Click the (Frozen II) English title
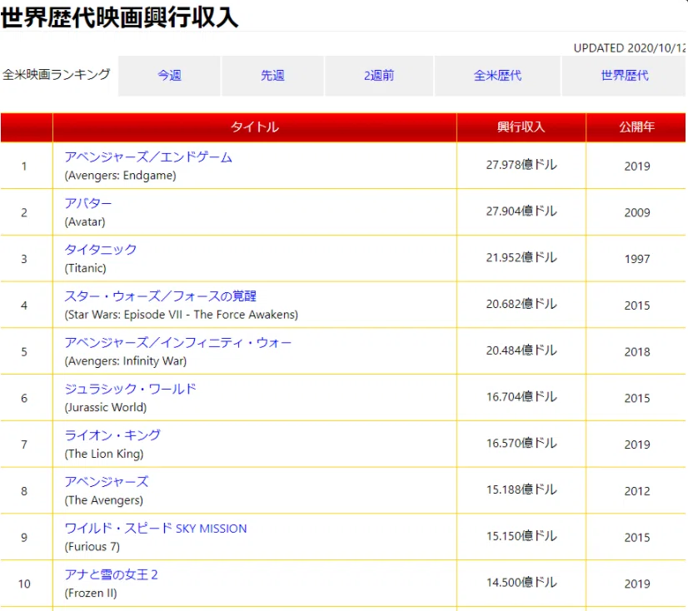This screenshot has height=611, width=688. pos(91,594)
